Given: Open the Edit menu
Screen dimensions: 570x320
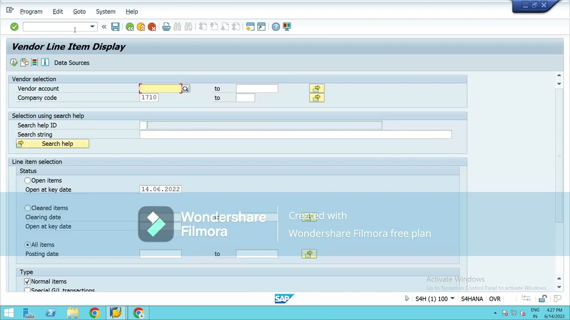Looking at the screenshot, I should [58, 12].
